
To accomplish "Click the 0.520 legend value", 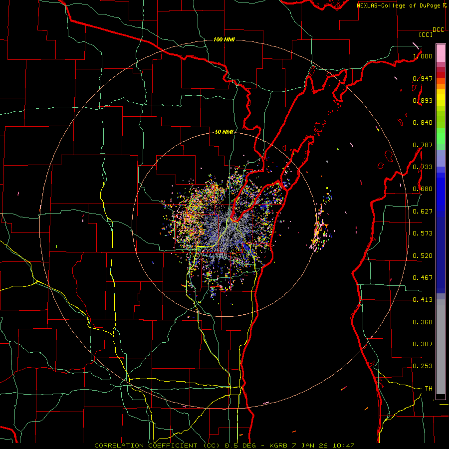I will 423,256.
